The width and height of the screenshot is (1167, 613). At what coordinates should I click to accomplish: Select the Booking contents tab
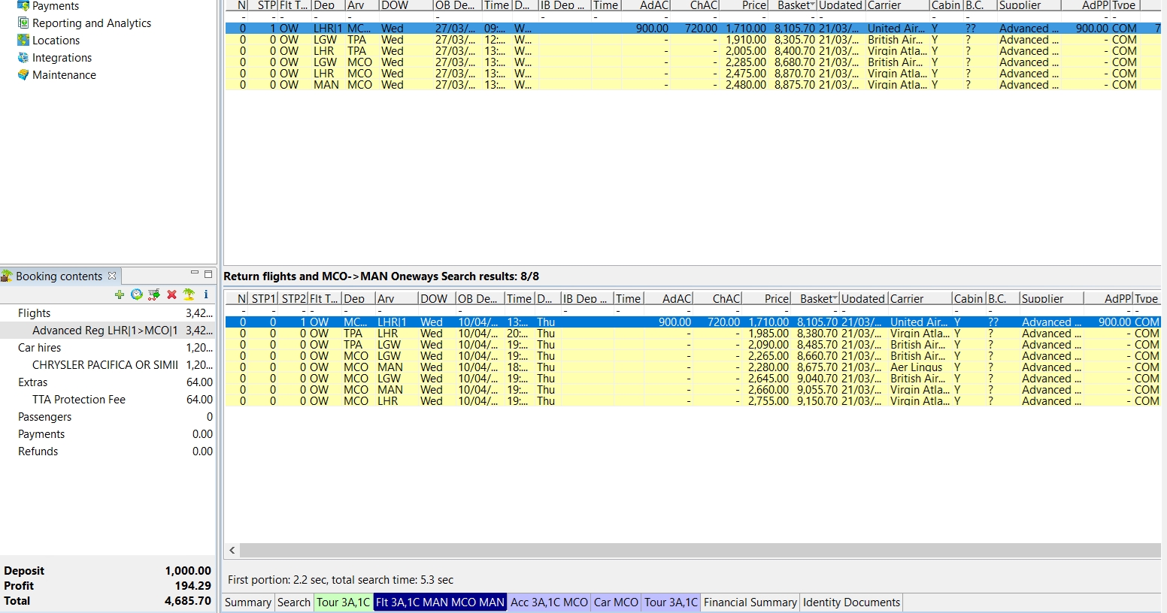59,276
